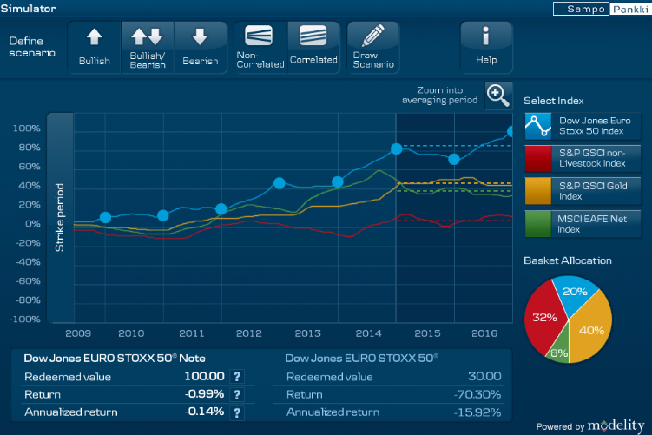Click the 100% y-axis label

point(27,129)
